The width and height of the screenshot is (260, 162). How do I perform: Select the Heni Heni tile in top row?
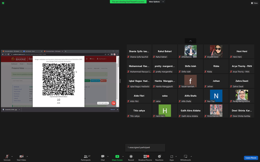242,51
